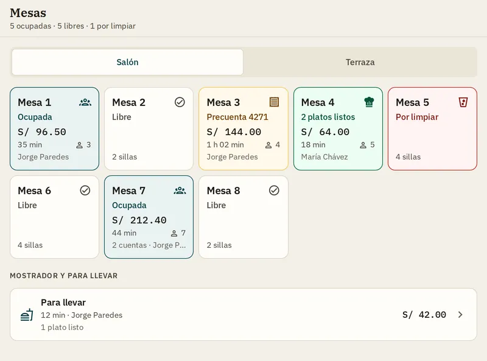The height and width of the screenshot is (361, 487).
Task: Open the Mesa 3 table card
Action: [x=243, y=128]
